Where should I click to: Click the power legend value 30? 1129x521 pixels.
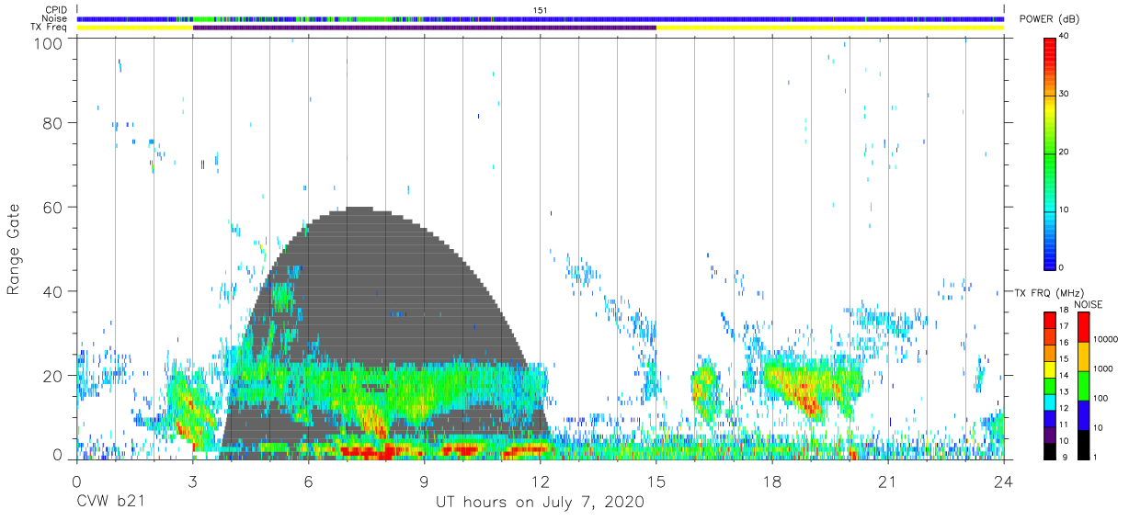tap(1065, 95)
